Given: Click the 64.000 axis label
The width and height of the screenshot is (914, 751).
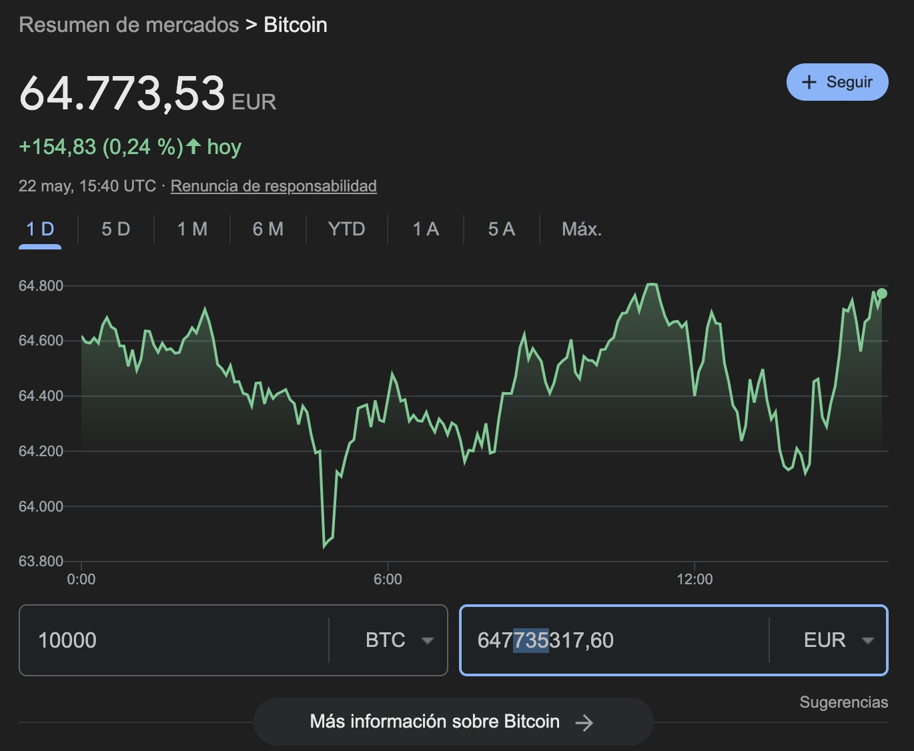Looking at the screenshot, I should point(41,507).
